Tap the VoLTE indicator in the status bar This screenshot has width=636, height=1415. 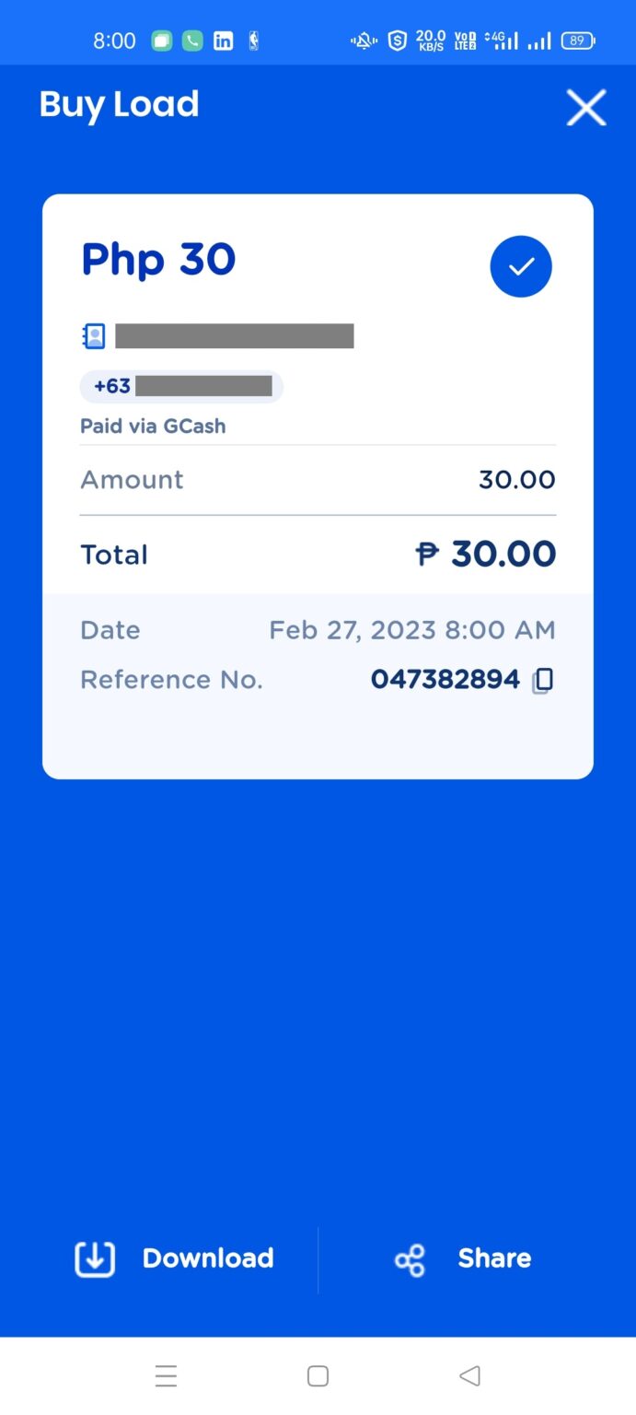464,40
